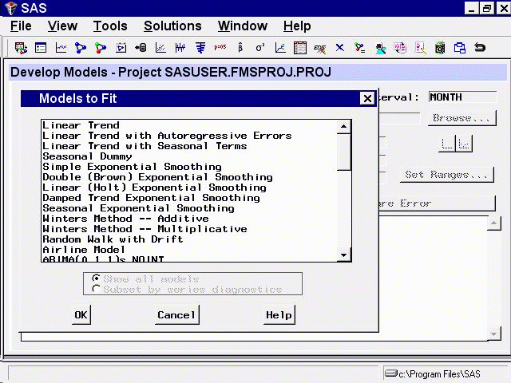
Task: Click the beta parameter estimates toolbar icon
Action: tap(240, 48)
